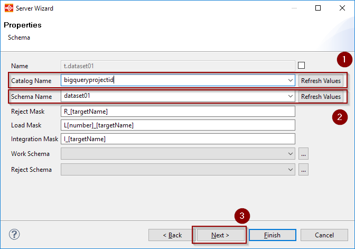Click the help question mark icon
Screen dimensions: 355x249
pos(14,234)
